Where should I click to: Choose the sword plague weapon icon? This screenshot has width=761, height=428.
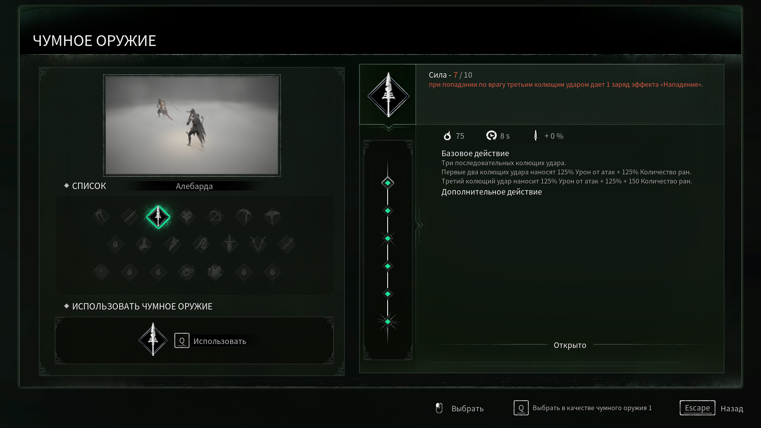click(x=130, y=217)
